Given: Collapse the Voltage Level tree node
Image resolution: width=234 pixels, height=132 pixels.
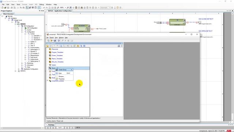Looking at the screenshot, I should click(x=9, y=20).
